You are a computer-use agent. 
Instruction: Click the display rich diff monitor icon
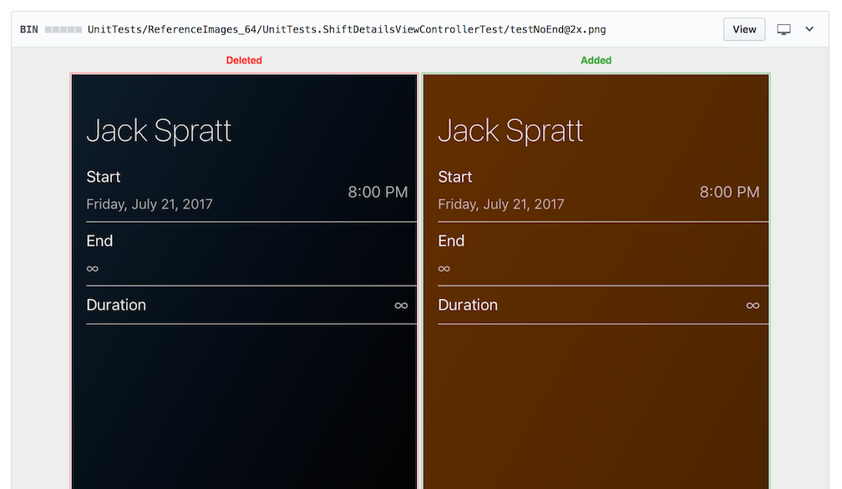coord(784,29)
